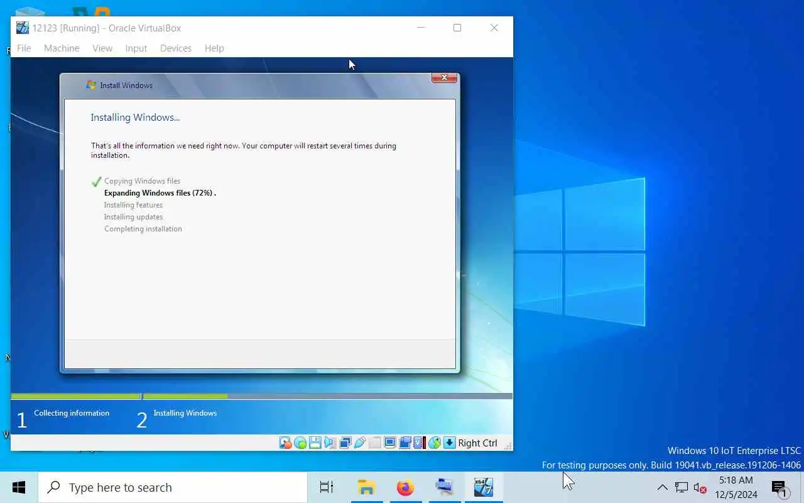Click the Install Windows title flag icon
Viewport: 804px width, 503px height.
tap(91, 85)
